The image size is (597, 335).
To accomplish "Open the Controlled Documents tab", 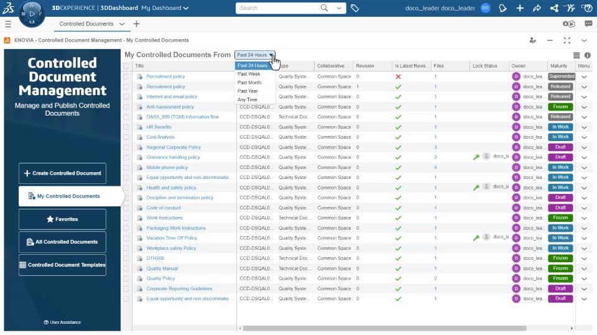I will click(86, 24).
